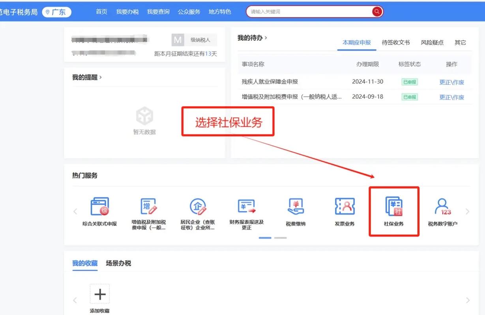Switch to 其它 tab
This screenshot has width=485, height=315.
point(460,43)
